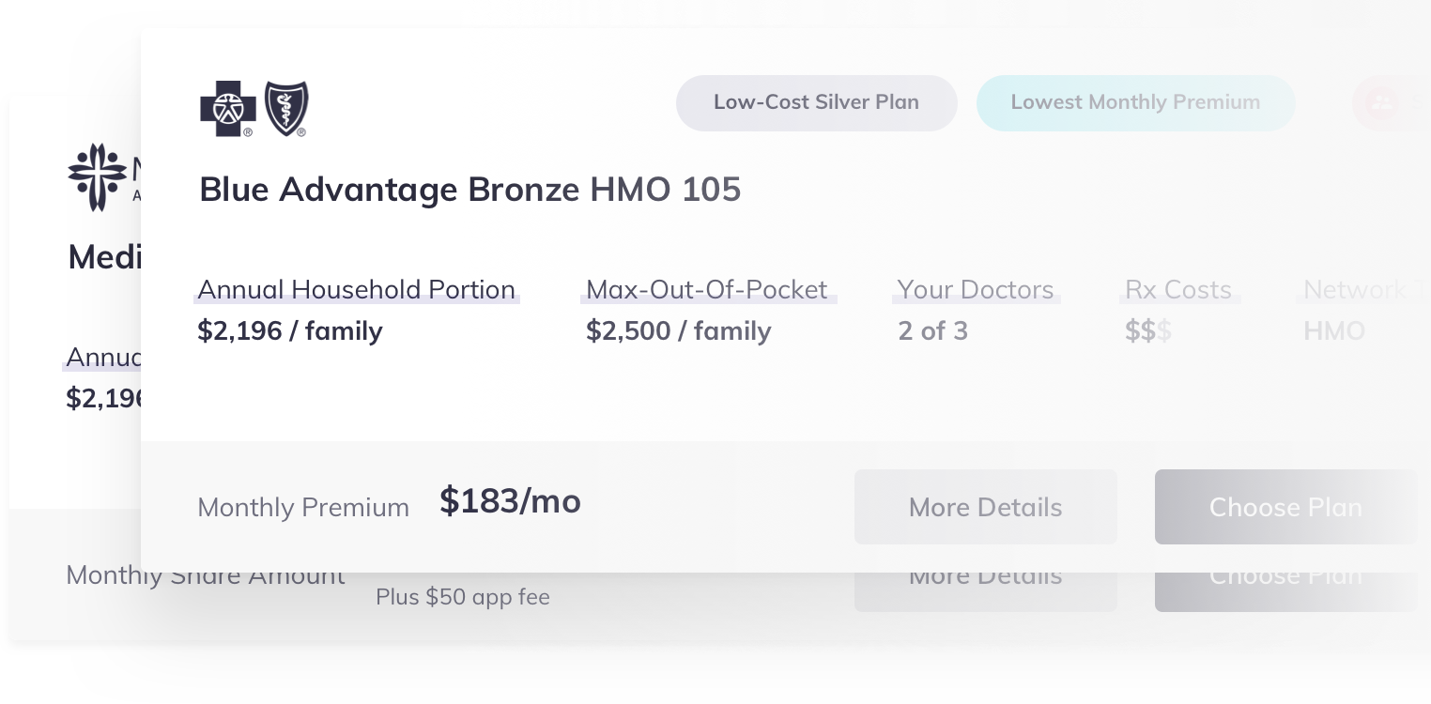The width and height of the screenshot is (1431, 704).
Task: Select the Lowest Monthly Premium tag
Action: pyautogui.click(x=1135, y=102)
